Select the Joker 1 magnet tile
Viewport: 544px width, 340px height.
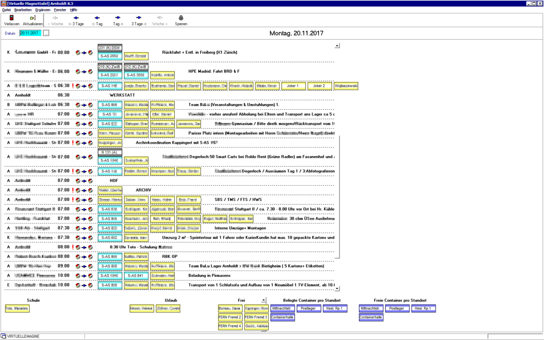[x=293, y=86]
